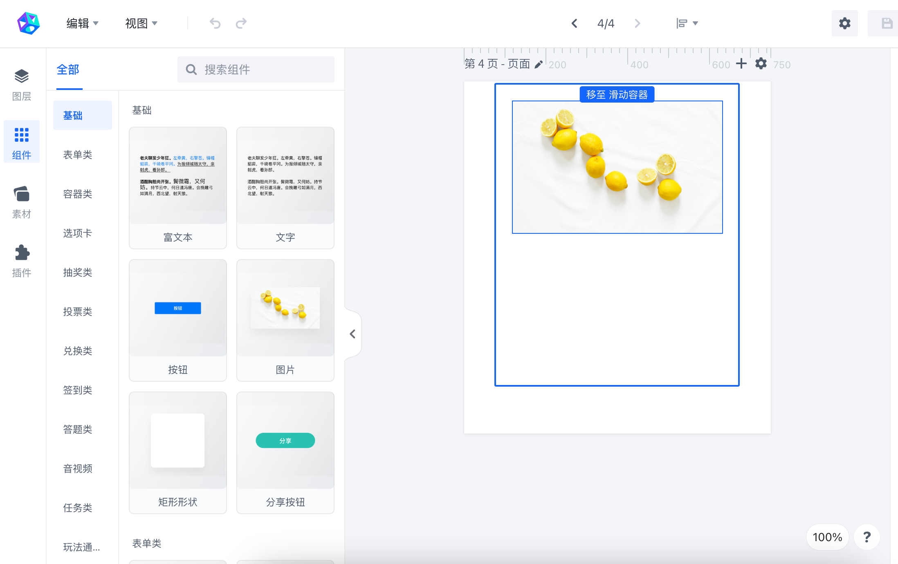Choose the 图片 component card
Image resolution: width=898 pixels, height=564 pixels.
tap(285, 320)
